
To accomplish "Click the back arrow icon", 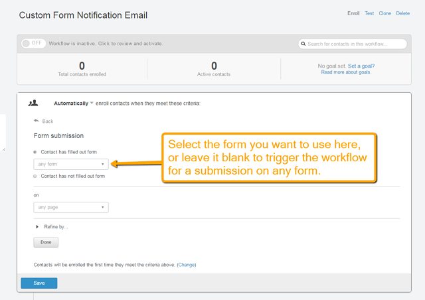I will coord(37,121).
